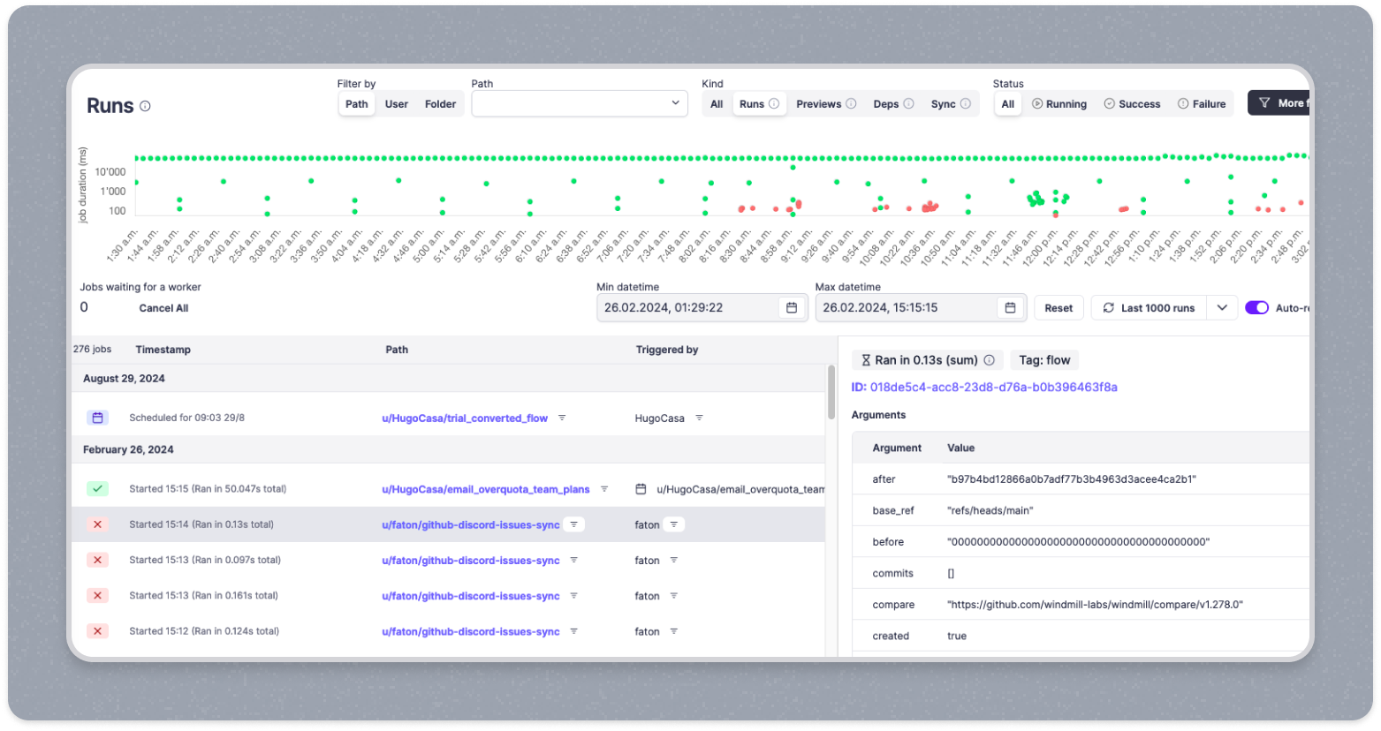Viewport: 1381px width, 731px height.
Task: Open the More filters dropdown button
Action: click(1279, 103)
